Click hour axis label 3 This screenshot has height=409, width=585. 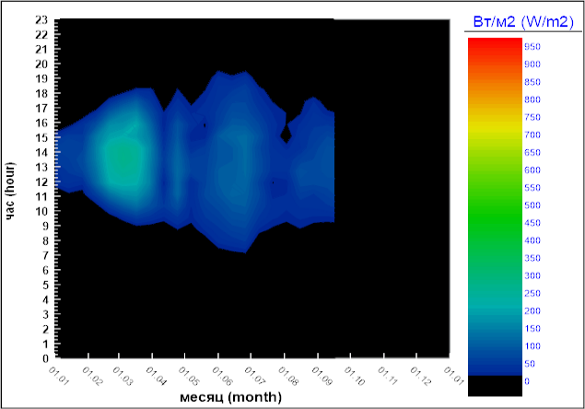point(45,315)
